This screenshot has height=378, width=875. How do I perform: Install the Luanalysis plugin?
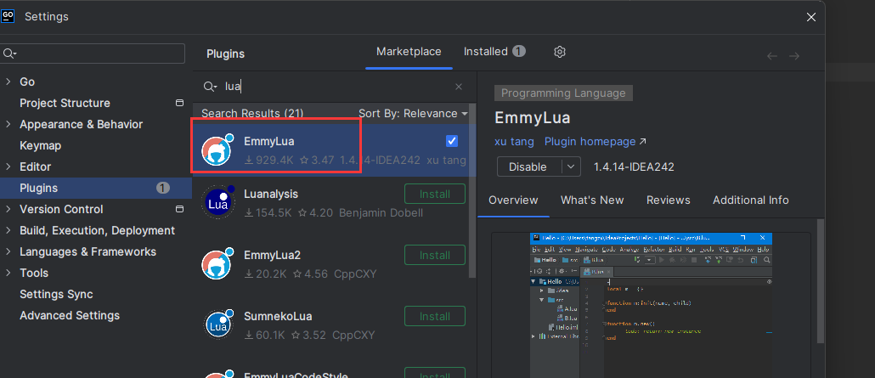point(435,194)
